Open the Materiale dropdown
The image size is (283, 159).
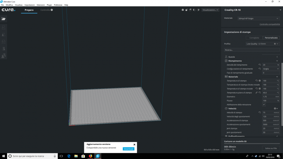point(258,18)
